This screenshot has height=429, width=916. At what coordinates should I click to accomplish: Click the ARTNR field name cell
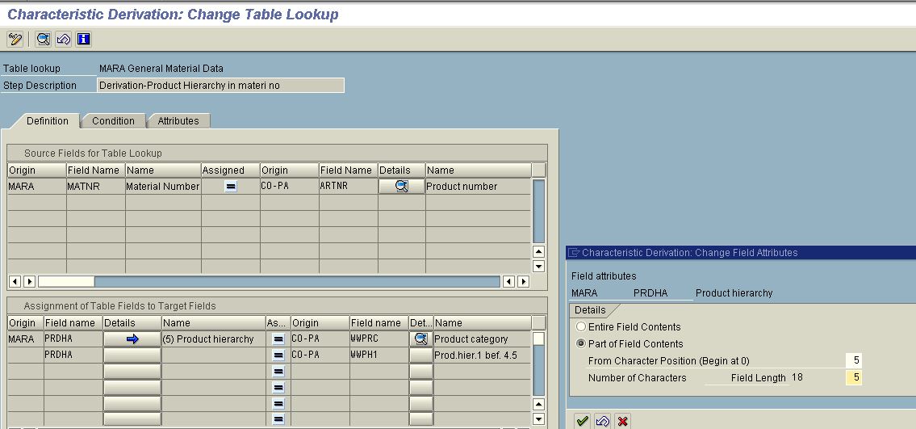click(348, 187)
